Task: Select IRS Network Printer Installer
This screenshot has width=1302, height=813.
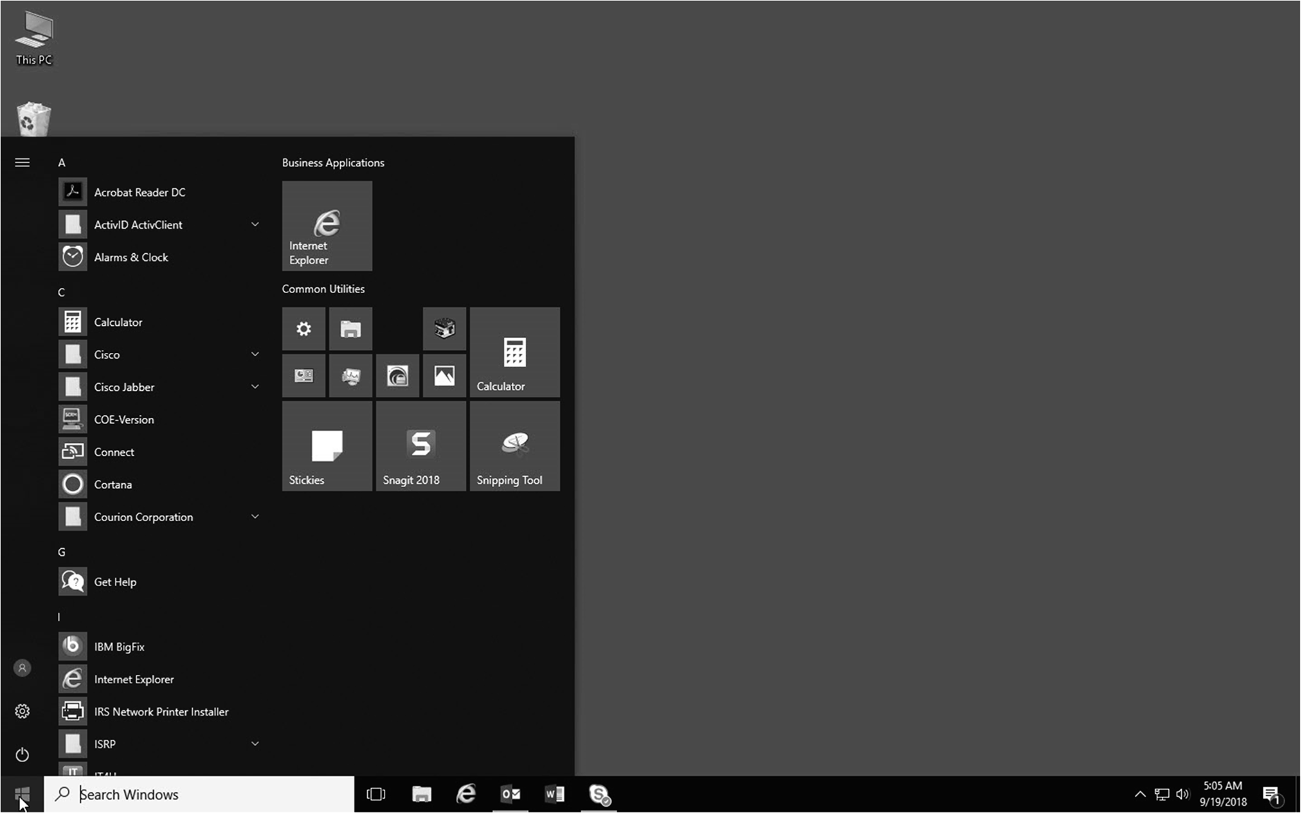Action: 161,711
